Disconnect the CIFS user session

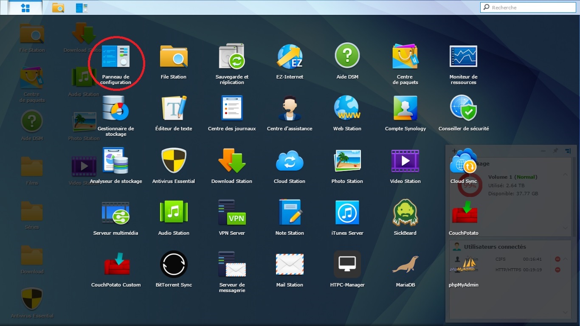point(557,259)
